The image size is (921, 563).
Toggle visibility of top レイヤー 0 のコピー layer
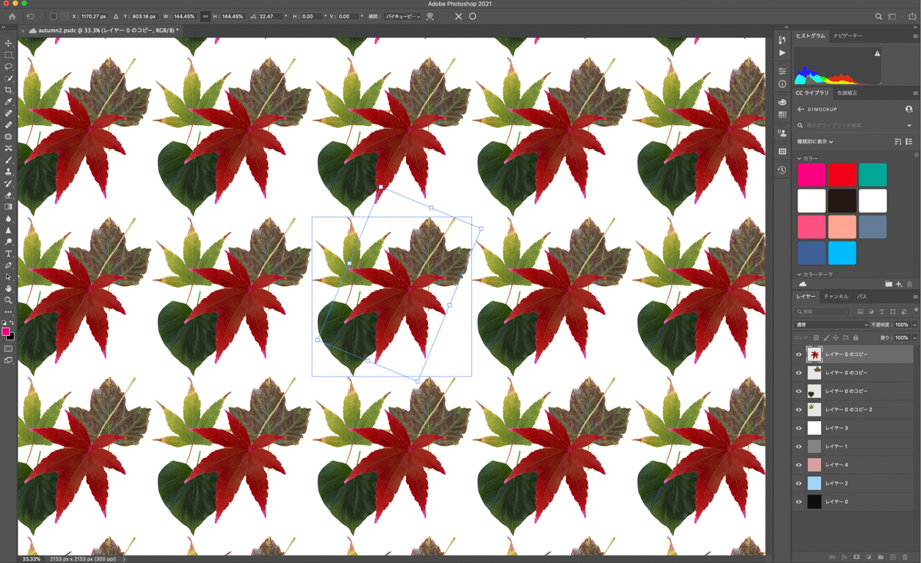[x=798, y=354]
